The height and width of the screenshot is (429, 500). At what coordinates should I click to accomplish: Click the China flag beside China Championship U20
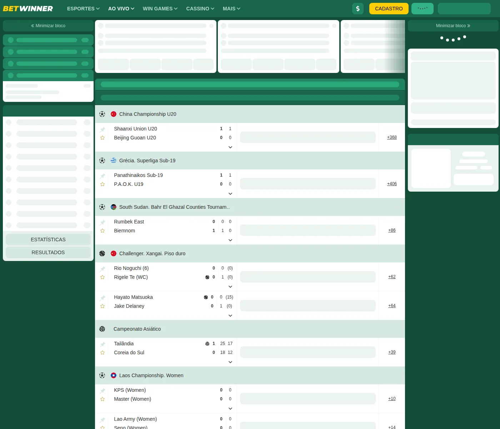click(x=114, y=114)
